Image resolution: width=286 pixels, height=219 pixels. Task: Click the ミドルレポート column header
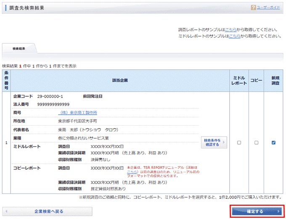[x=239, y=80]
